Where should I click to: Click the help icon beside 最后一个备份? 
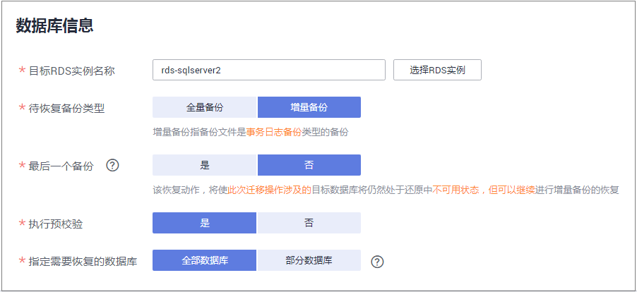[112, 166]
